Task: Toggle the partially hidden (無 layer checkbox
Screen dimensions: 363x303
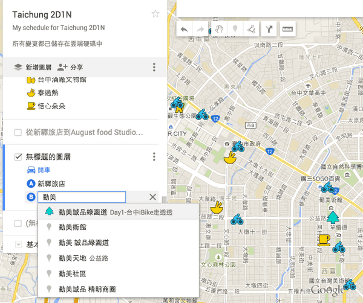Action: 18,224
